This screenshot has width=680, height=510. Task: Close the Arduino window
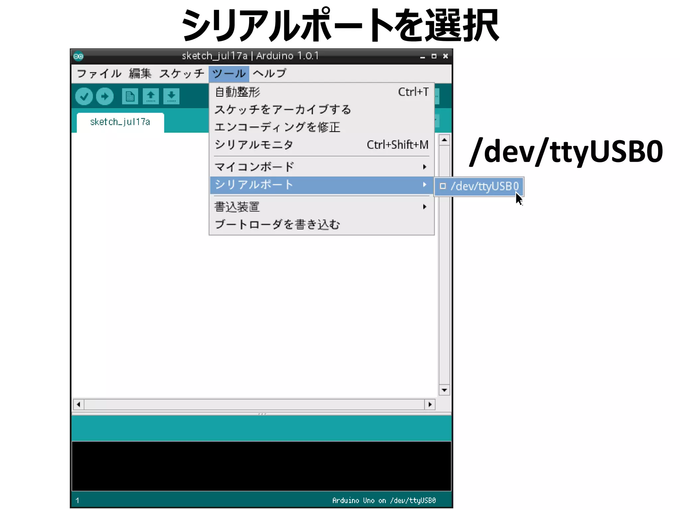tap(446, 56)
